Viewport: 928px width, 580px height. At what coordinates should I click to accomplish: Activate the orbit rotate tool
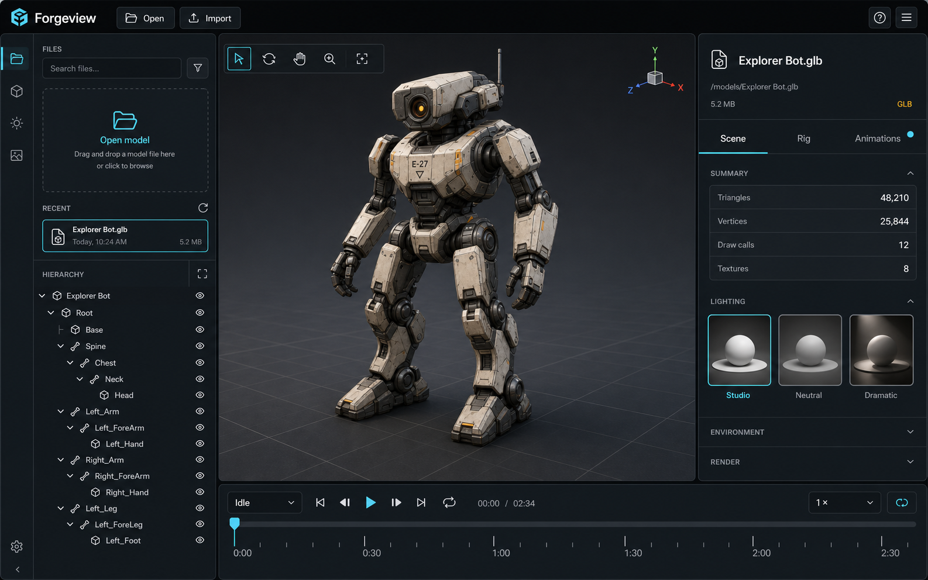(x=269, y=58)
